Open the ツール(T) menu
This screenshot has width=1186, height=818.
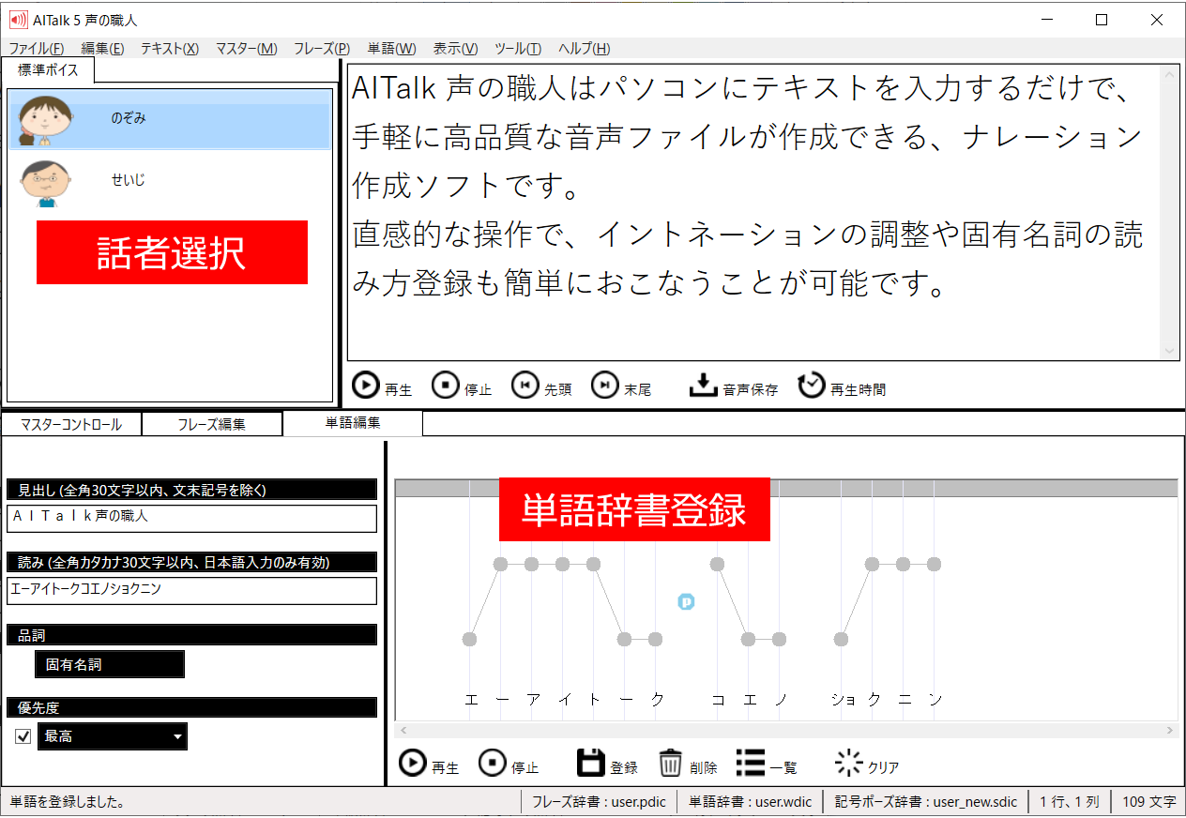[517, 49]
